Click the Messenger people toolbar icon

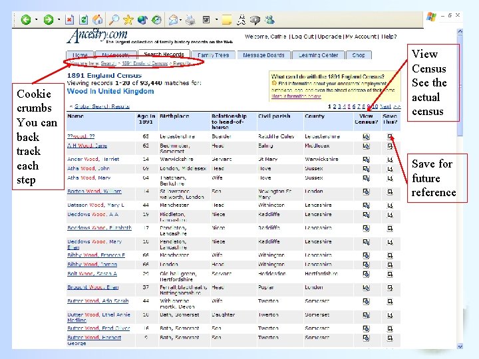point(269,20)
